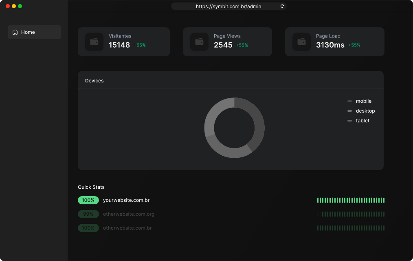Click the wallet icon on Page Views card
This screenshot has width=413, height=261.
click(199, 42)
